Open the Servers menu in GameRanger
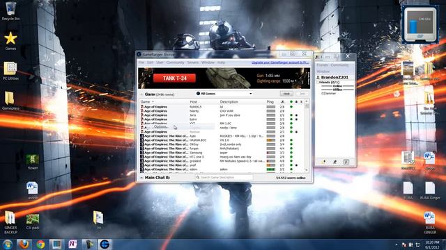 coord(192,62)
